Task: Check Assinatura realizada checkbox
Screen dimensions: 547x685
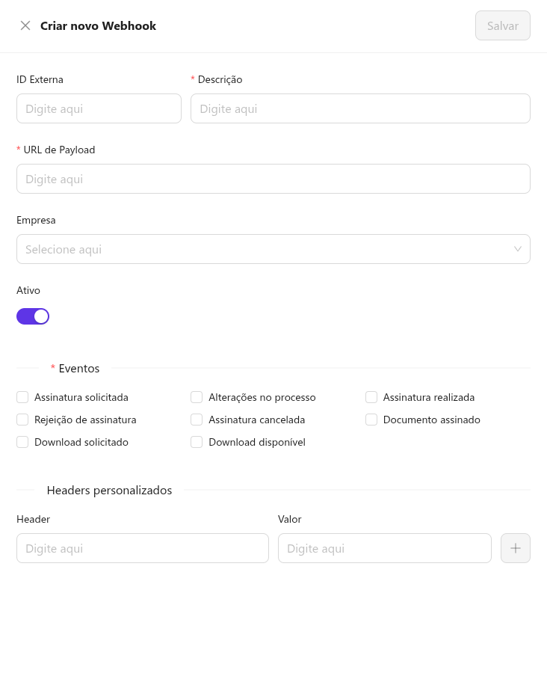Action: [371, 397]
